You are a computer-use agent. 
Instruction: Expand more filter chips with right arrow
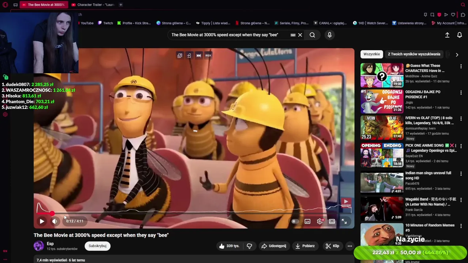click(x=457, y=54)
